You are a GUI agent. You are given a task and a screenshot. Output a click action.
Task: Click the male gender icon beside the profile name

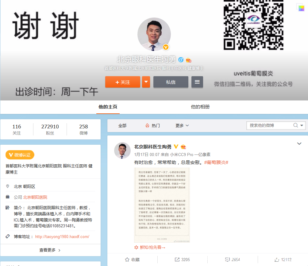coord(181,60)
